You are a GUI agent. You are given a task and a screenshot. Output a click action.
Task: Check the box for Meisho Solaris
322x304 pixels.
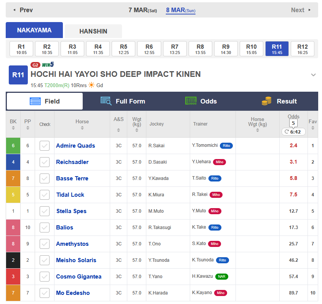[45, 260]
